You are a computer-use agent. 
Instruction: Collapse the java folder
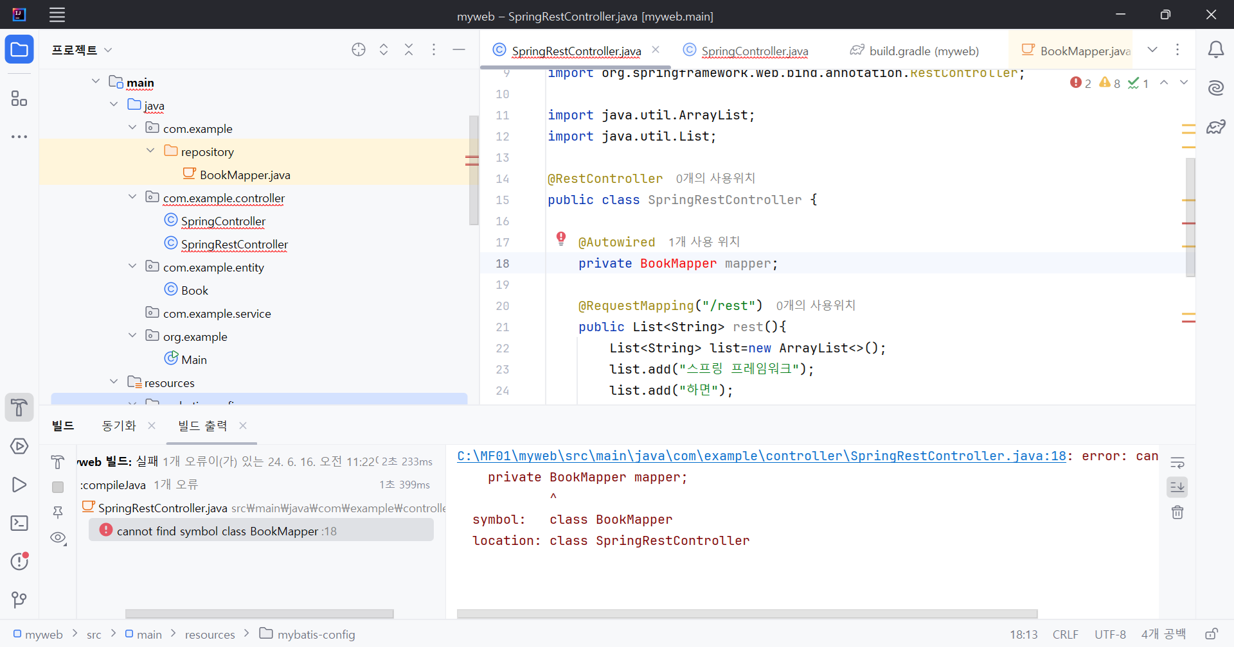pos(114,105)
